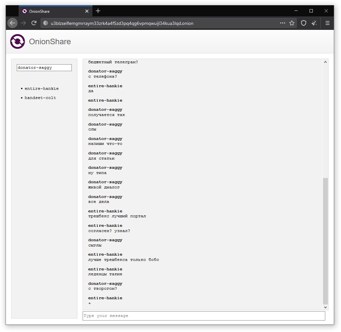
Task: Click the OnionShare logo in the header
Action: tap(18, 42)
